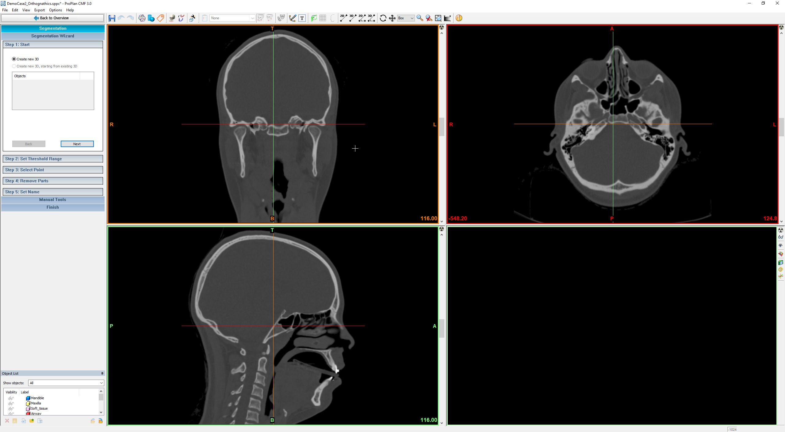
Task: Click the 2D distance measurement tool
Action: [343, 18]
